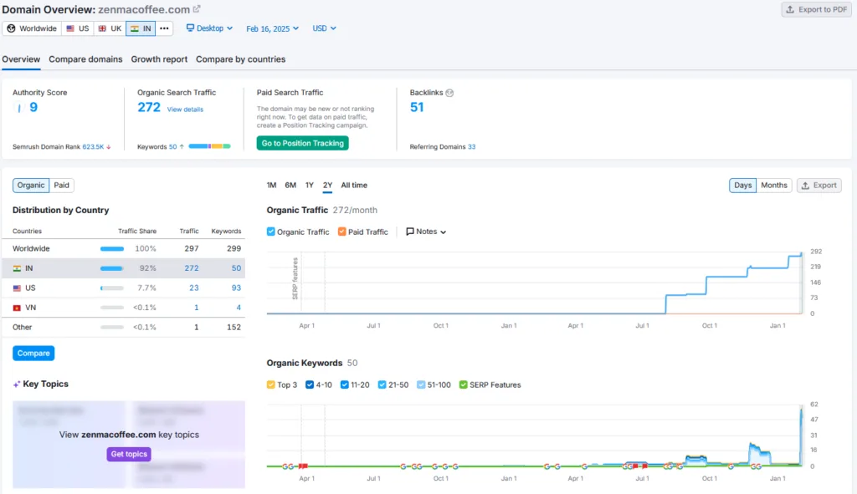Click US row traffic value 23
Viewport: 857px width, 494px height.
pos(194,288)
